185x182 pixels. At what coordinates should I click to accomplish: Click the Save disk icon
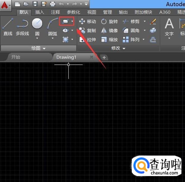[x=35, y=4]
